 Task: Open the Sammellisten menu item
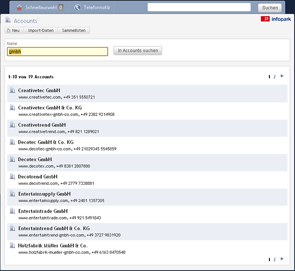(74, 30)
